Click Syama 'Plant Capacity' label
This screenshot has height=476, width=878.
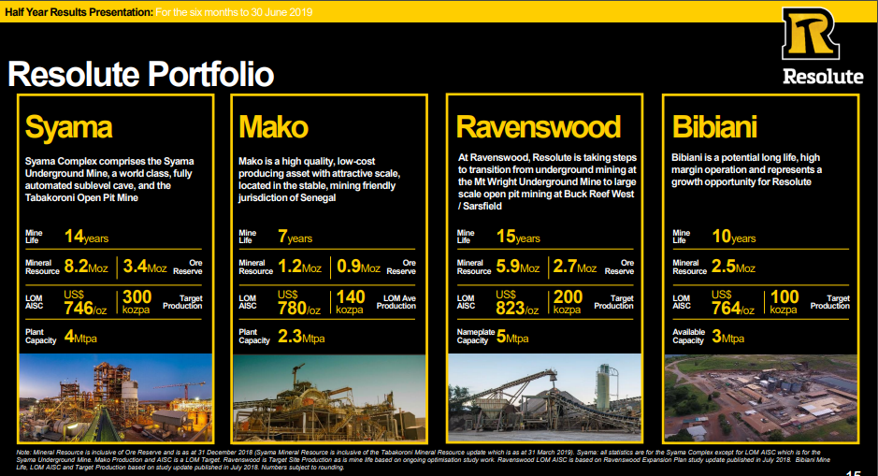click(x=41, y=336)
